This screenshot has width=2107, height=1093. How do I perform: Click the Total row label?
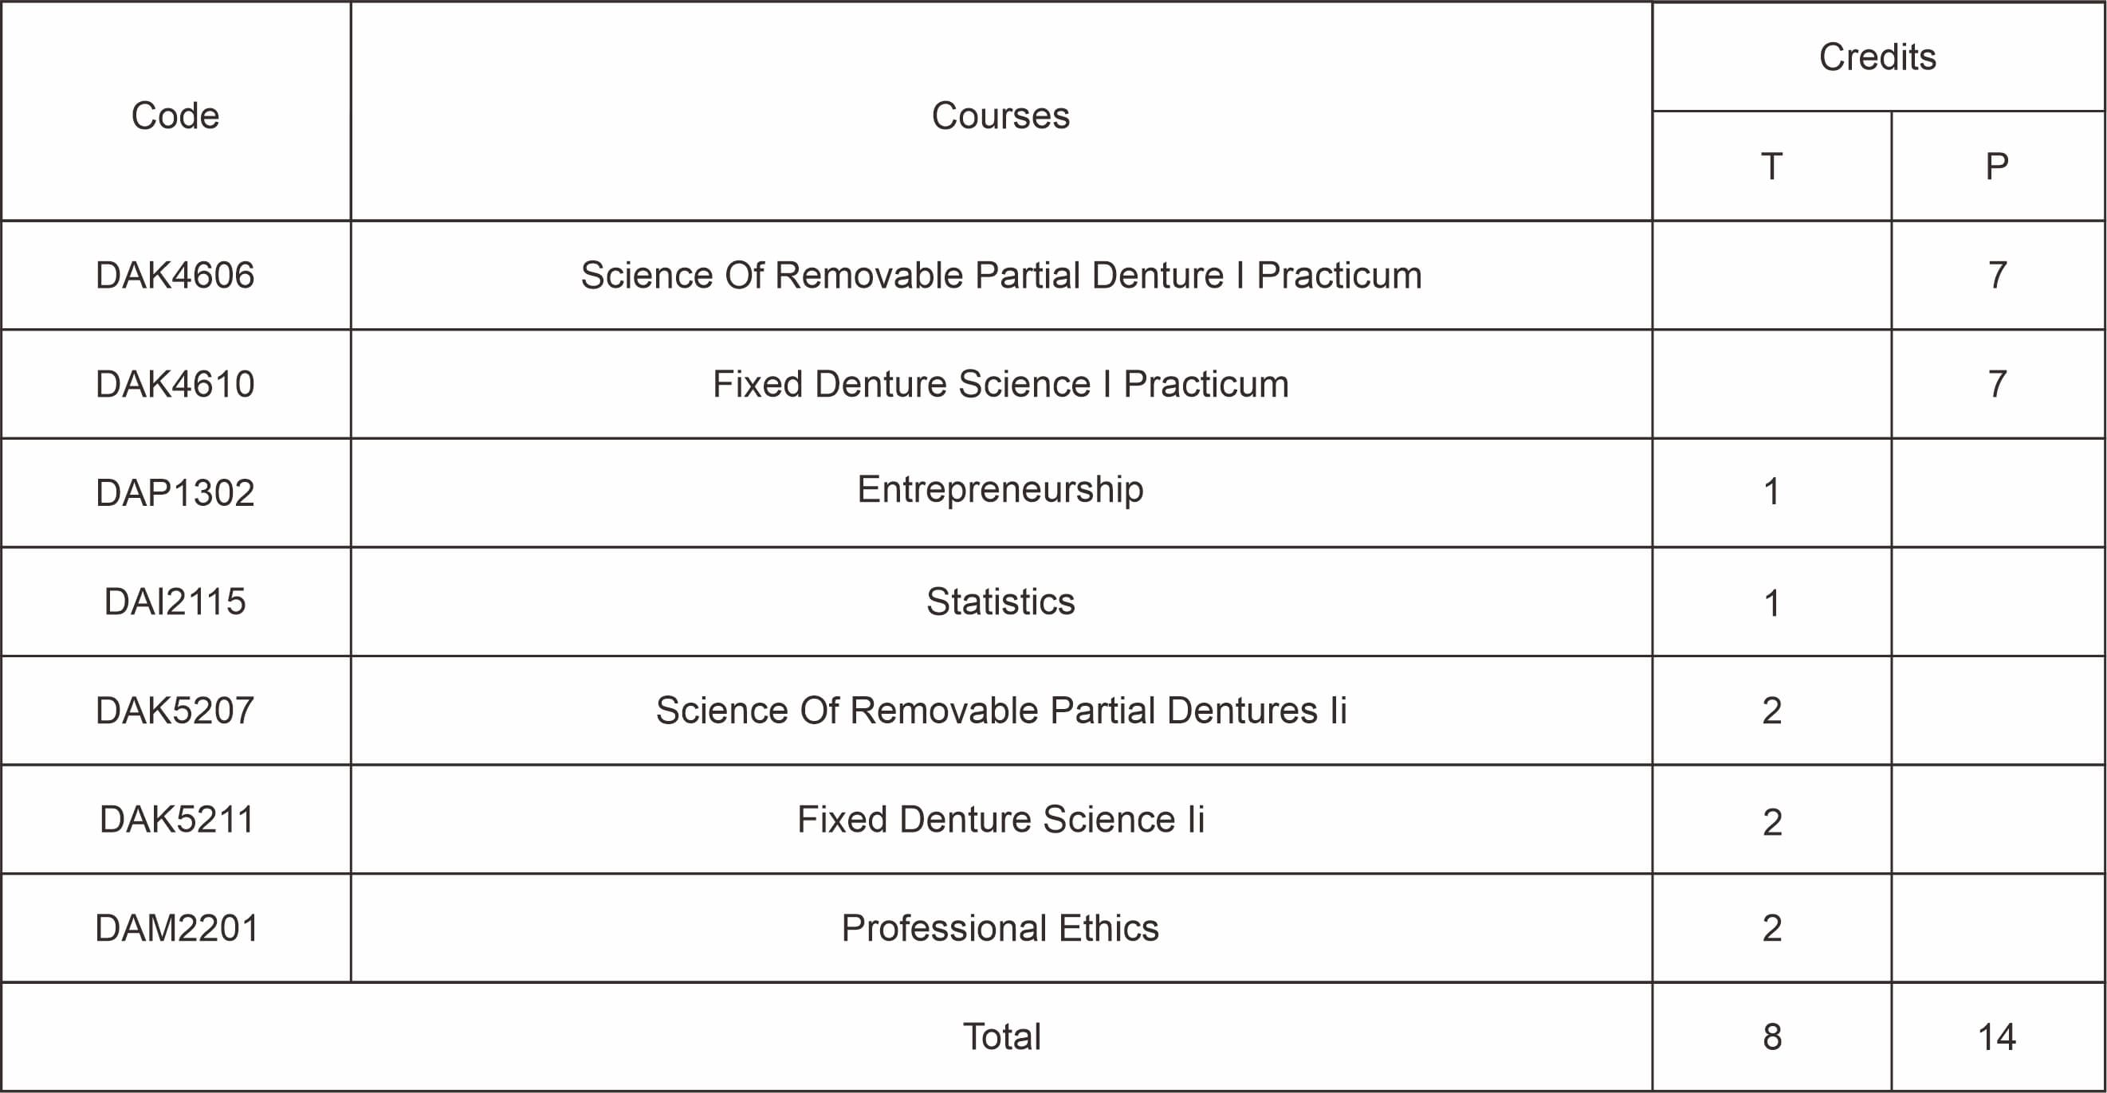[x=1002, y=1036]
